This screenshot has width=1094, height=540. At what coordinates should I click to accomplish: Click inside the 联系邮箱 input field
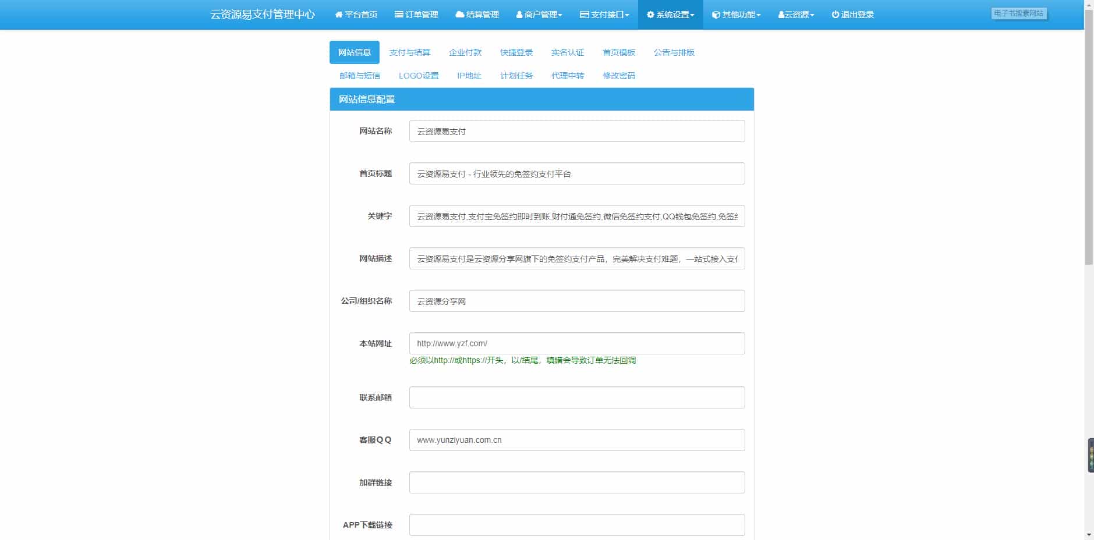point(576,397)
